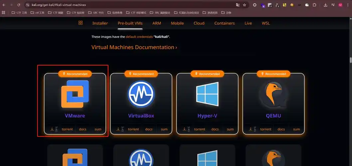352x166 pixels.
Task: Reload the page with the refresh icon
Action: (x=19, y=5)
